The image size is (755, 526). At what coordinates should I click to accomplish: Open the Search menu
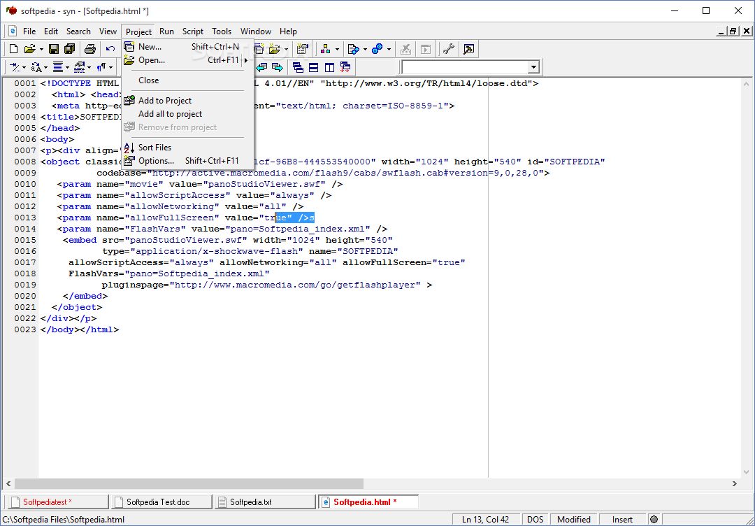click(78, 31)
